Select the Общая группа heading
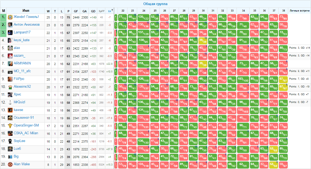The image size is (311, 169). [x=155, y=4]
